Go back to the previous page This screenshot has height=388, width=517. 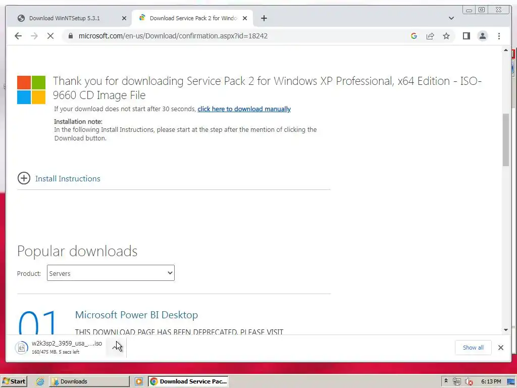[18, 36]
